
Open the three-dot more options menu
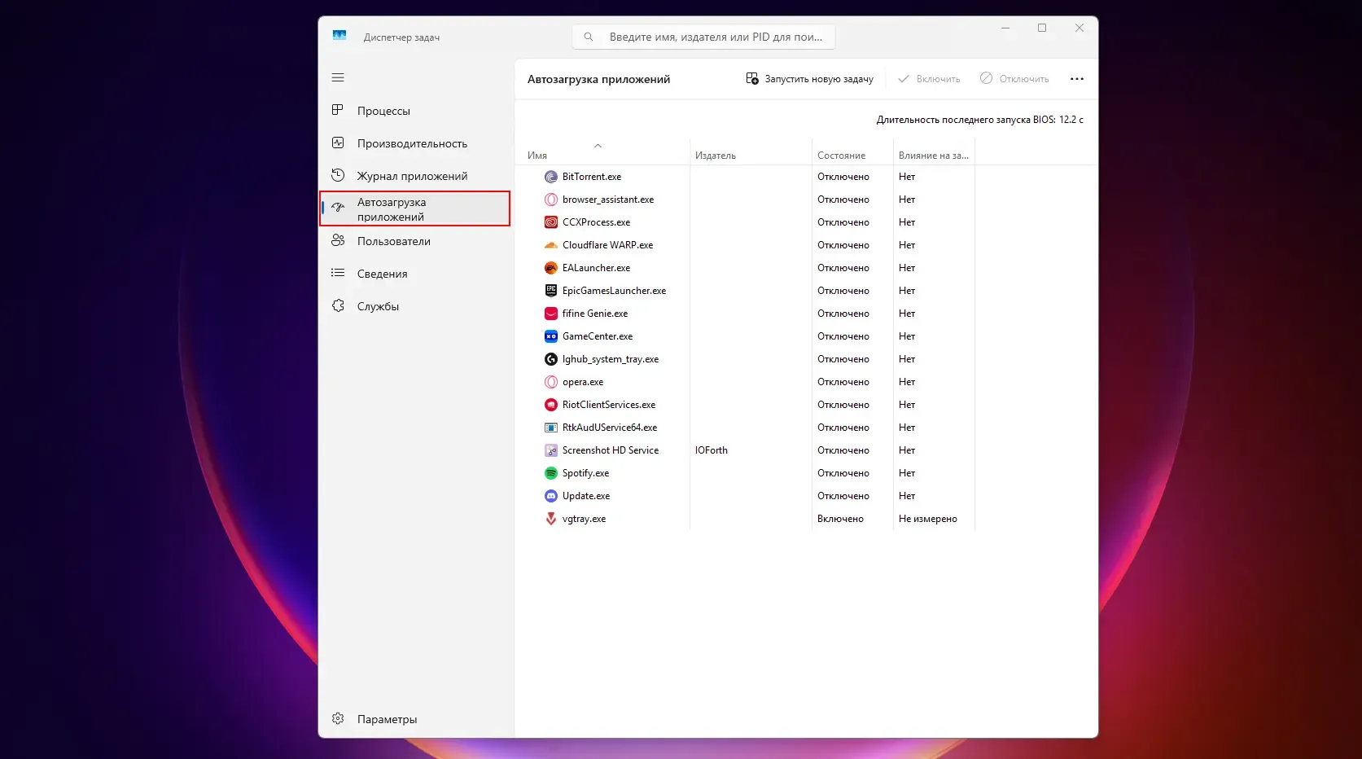pos(1076,79)
